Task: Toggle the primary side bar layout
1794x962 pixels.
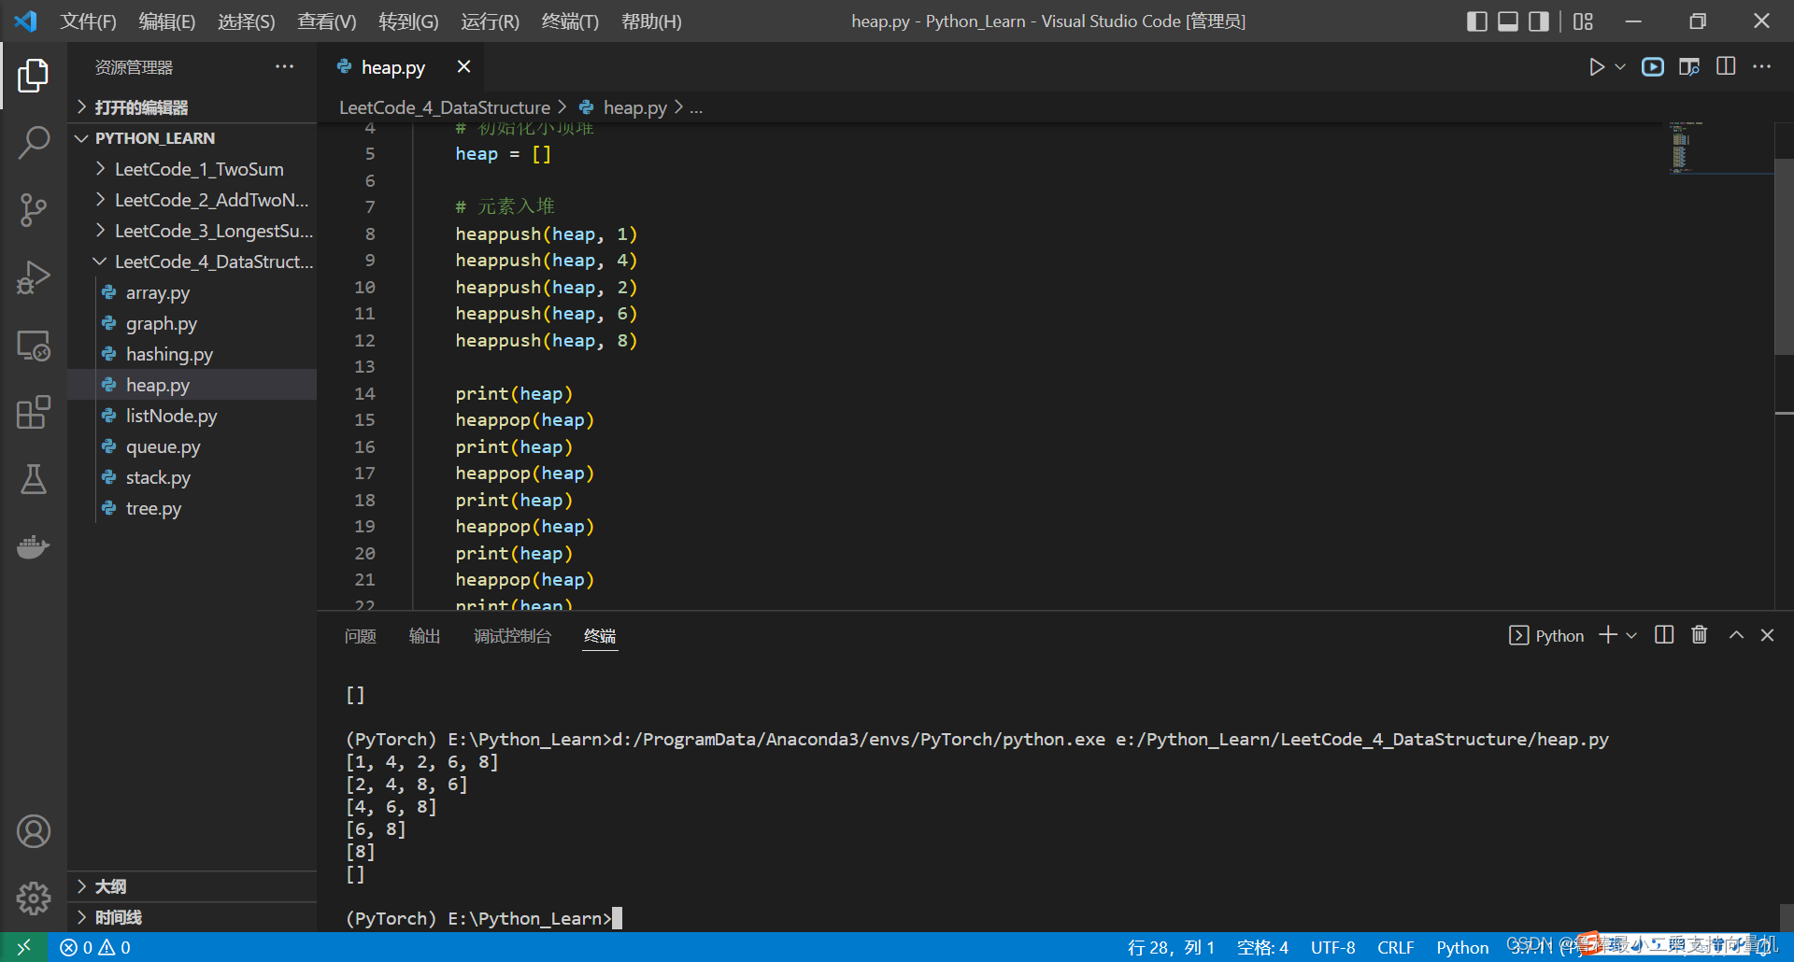Action: [x=1477, y=21]
